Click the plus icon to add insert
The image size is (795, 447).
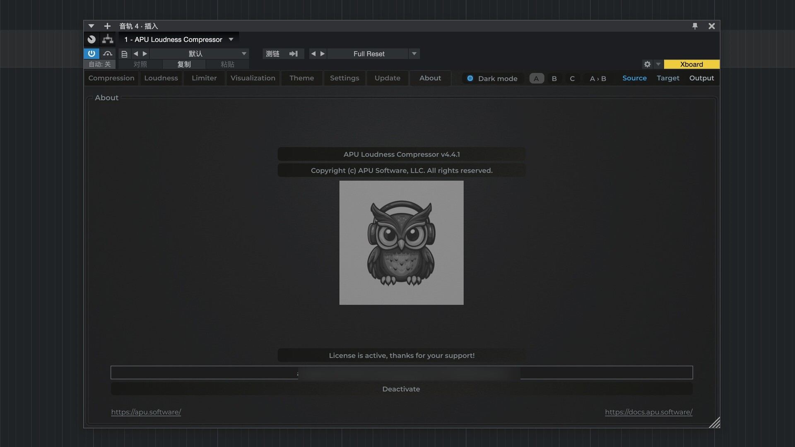(107, 26)
